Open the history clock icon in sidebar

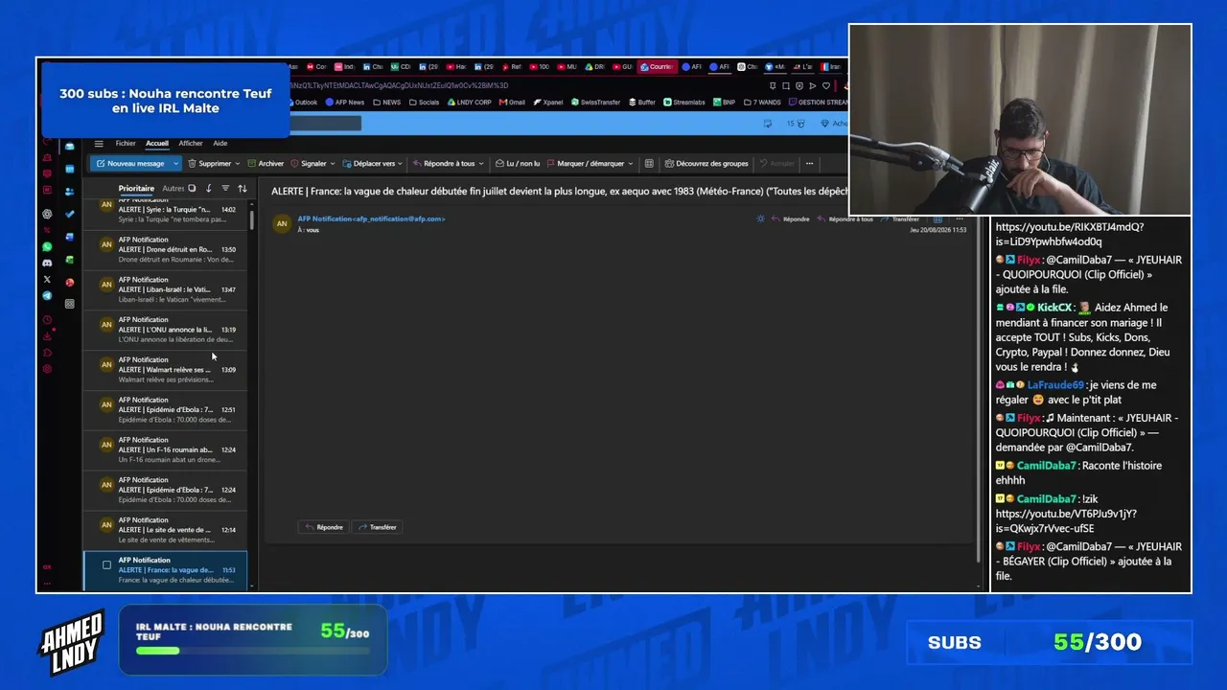pos(47,320)
